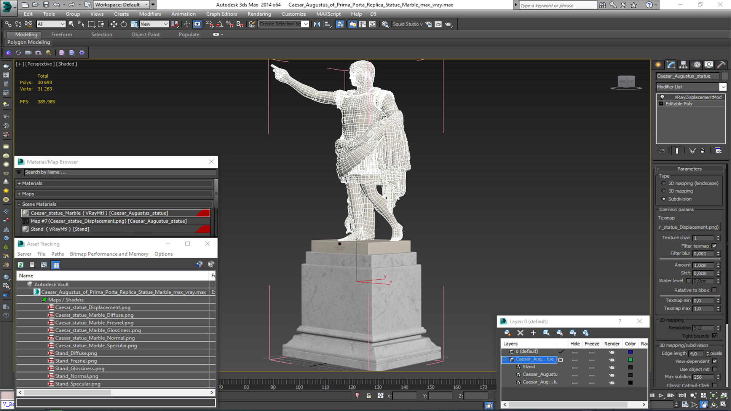
Task: Click the Mirror tool icon
Action: point(317,24)
